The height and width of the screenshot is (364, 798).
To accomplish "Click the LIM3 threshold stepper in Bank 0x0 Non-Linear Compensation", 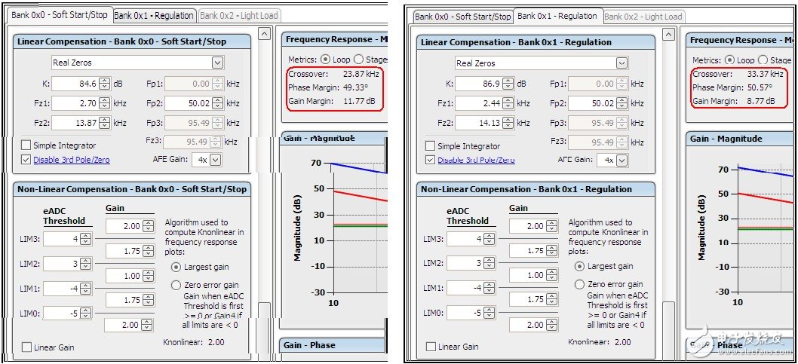I will [85, 239].
